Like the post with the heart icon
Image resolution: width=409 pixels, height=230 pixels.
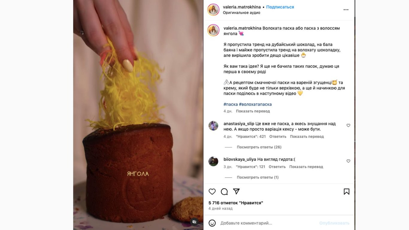click(212, 191)
